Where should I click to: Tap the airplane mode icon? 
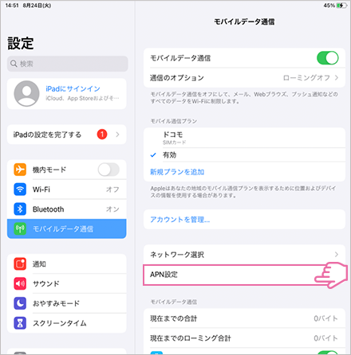click(x=20, y=170)
